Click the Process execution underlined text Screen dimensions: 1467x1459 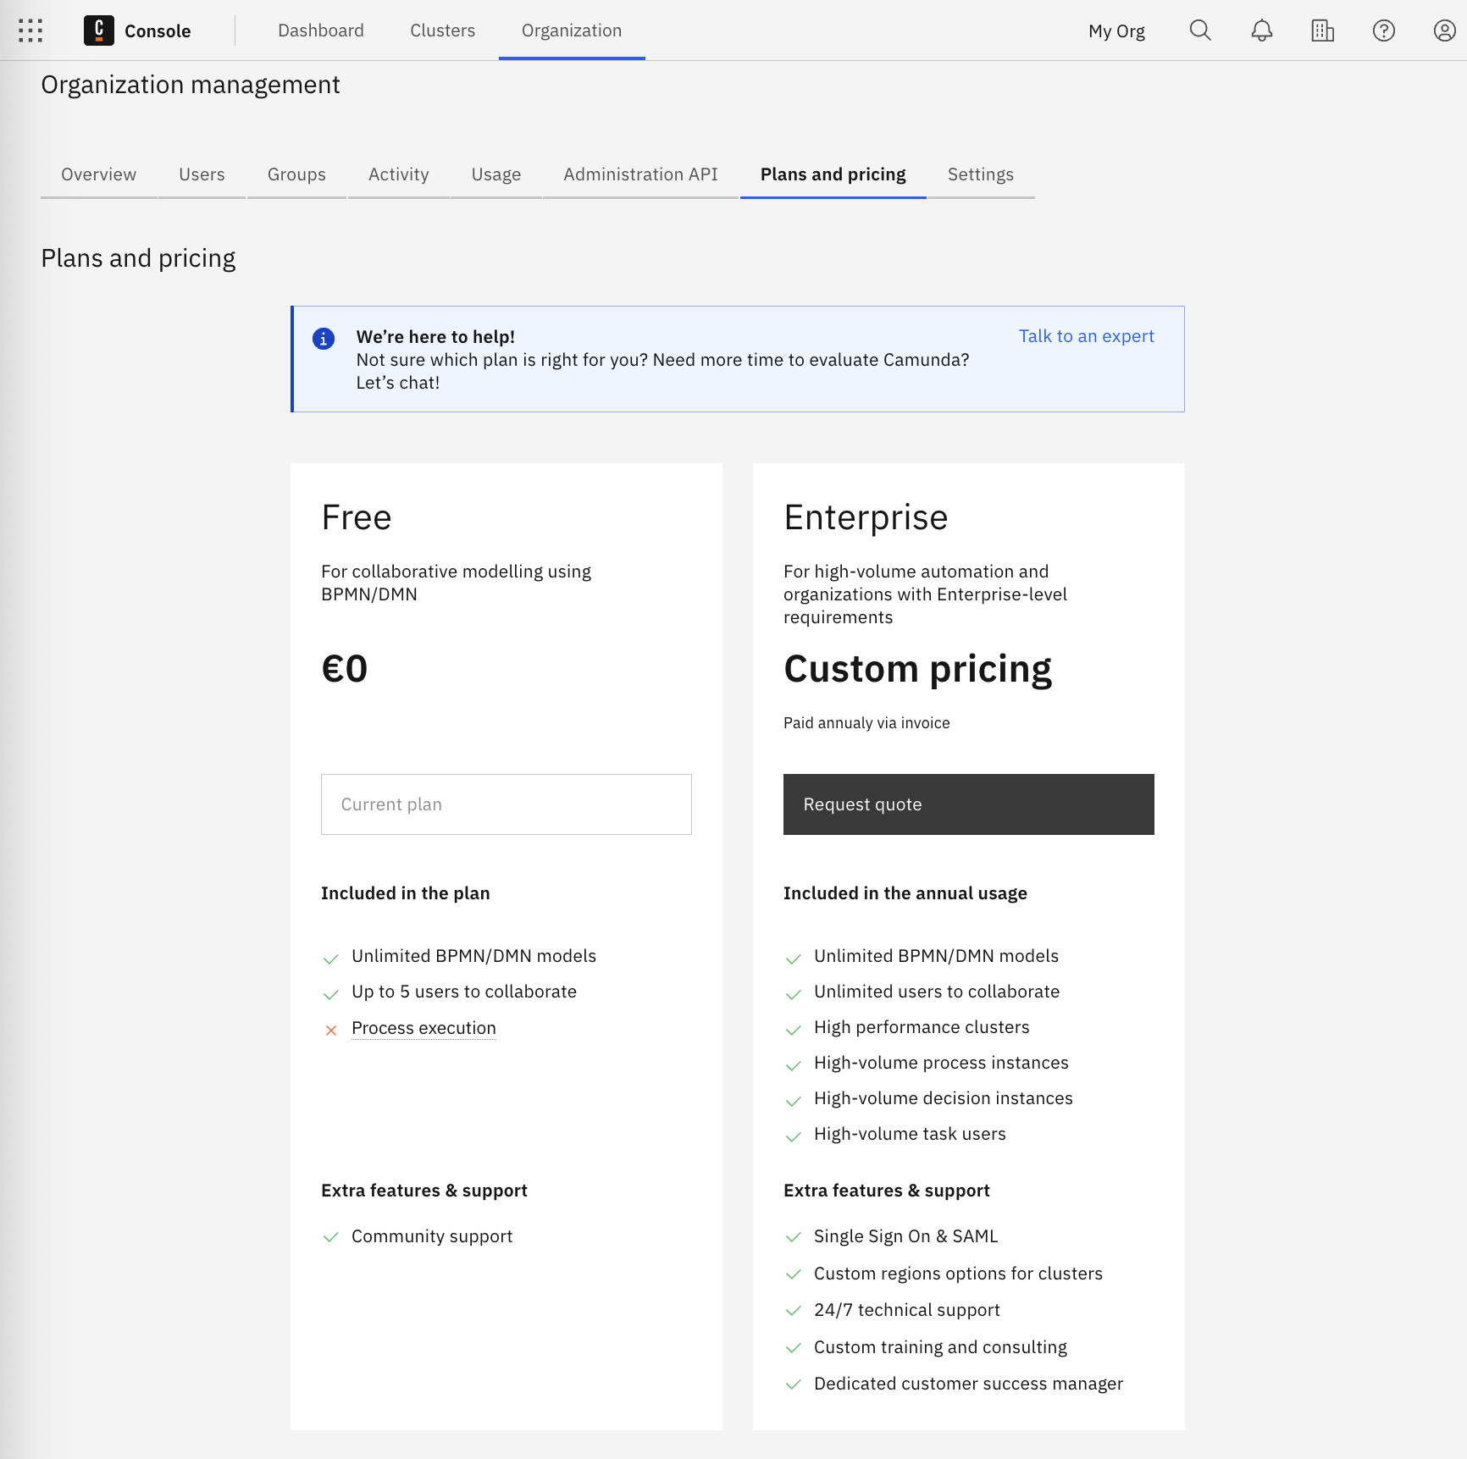(423, 1028)
